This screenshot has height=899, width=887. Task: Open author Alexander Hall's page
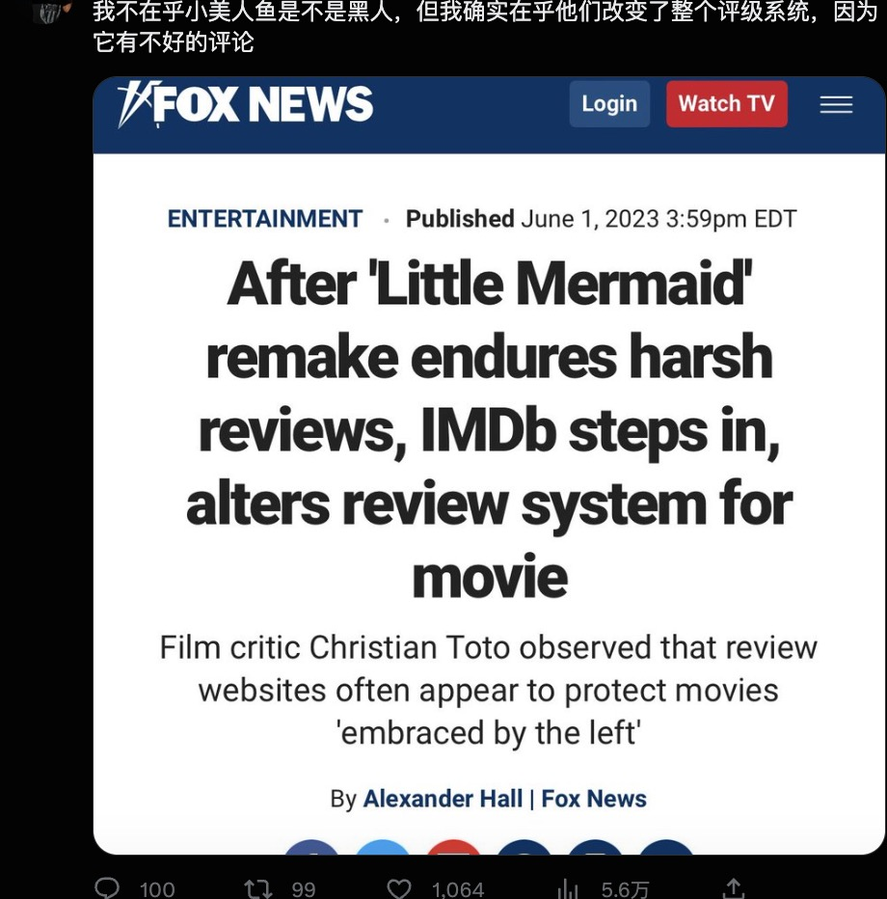[x=443, y=799]
